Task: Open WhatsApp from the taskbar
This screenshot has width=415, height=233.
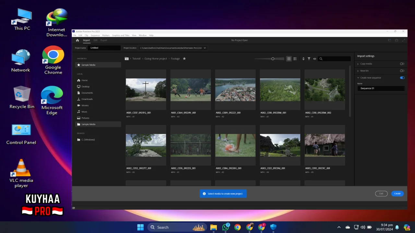Action: pyautogui.click(x=226, y=227)
